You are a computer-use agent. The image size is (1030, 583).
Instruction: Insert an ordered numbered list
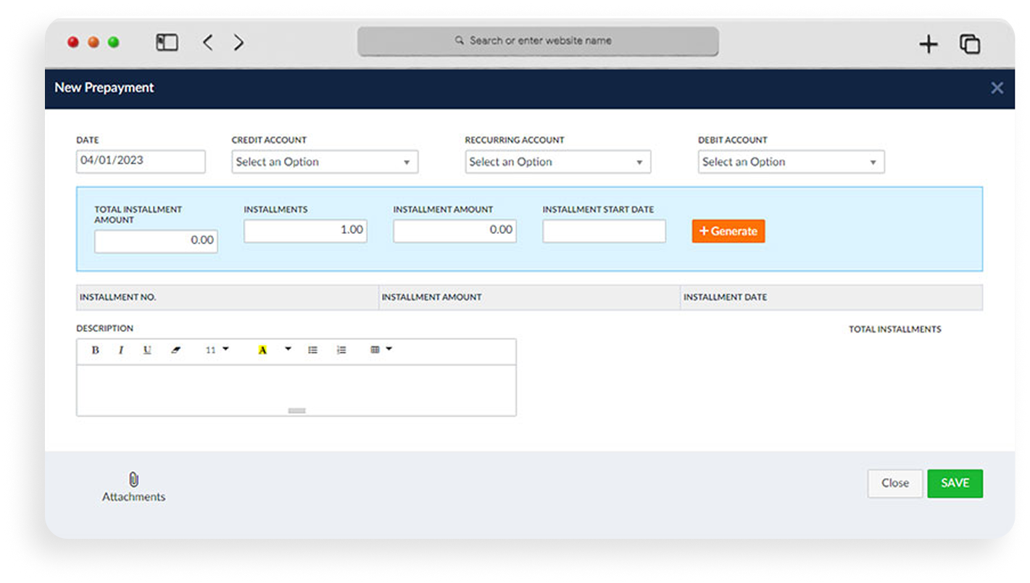(341, 351)
